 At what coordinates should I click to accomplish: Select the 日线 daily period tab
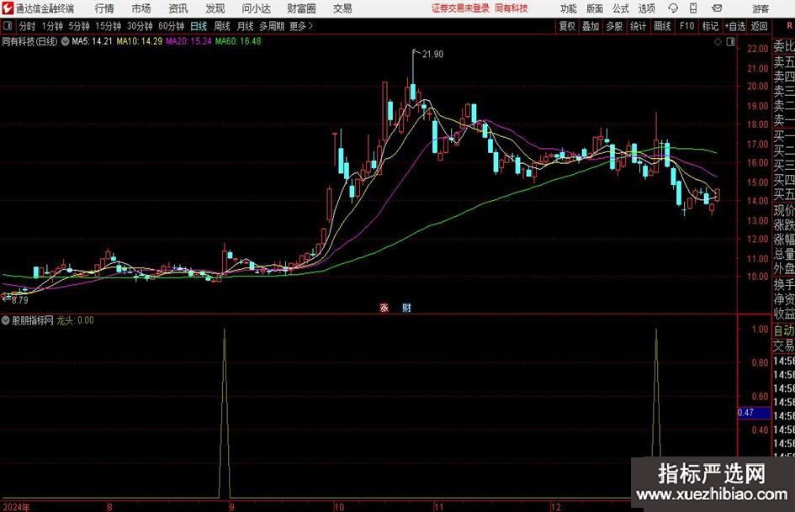[199, 26]
